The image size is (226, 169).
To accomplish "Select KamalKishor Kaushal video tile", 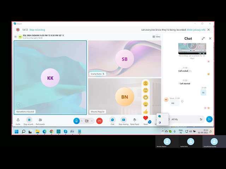I will tap(50, 77).
